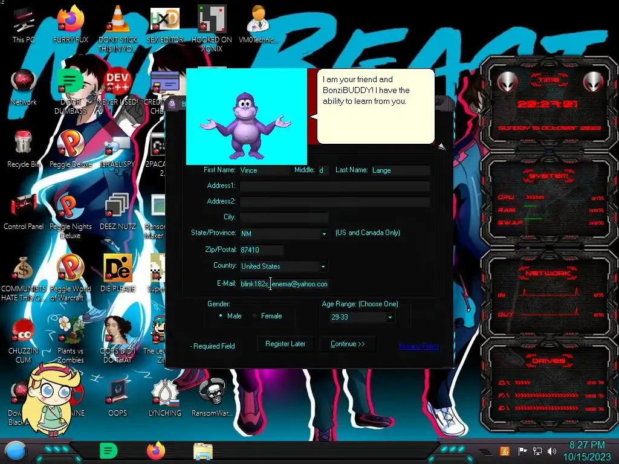Click the BonziBUDDY purple gorilla image

(x=247, y=126)
